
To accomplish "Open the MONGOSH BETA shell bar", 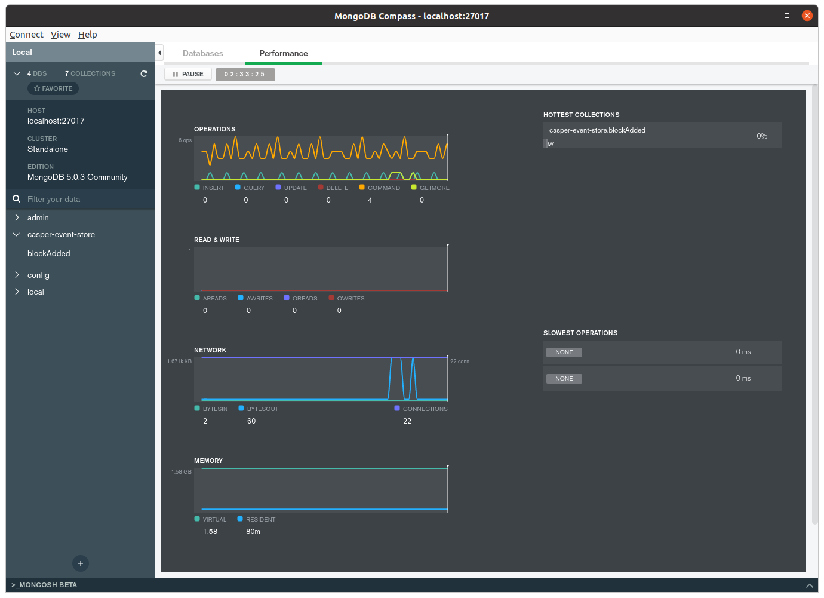I will [x=44, y=585].
